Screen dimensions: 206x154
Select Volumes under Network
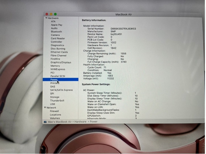pos(55,118)
